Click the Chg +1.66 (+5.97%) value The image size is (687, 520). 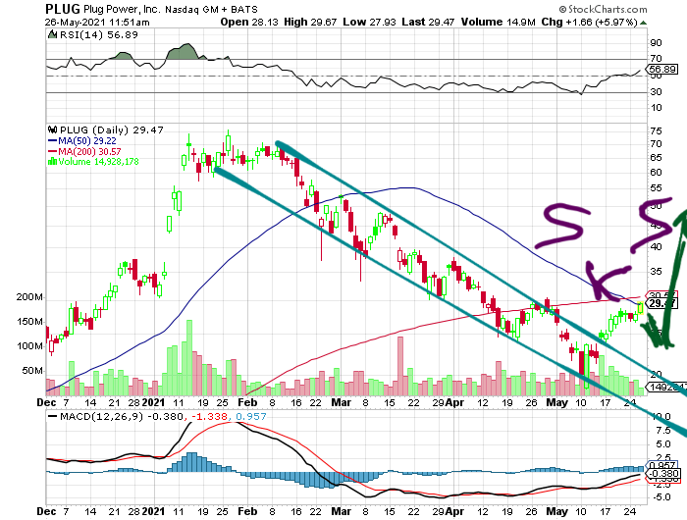[x=589, y=22]
